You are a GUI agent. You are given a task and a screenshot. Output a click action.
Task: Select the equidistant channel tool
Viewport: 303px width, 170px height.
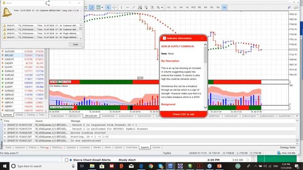coord(140,8)
